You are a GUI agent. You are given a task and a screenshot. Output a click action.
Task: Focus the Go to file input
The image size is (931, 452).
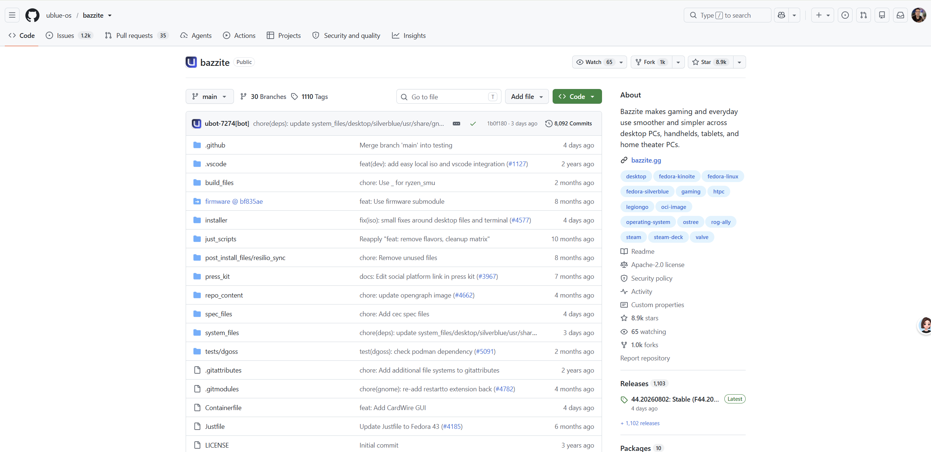pos(449,97)
